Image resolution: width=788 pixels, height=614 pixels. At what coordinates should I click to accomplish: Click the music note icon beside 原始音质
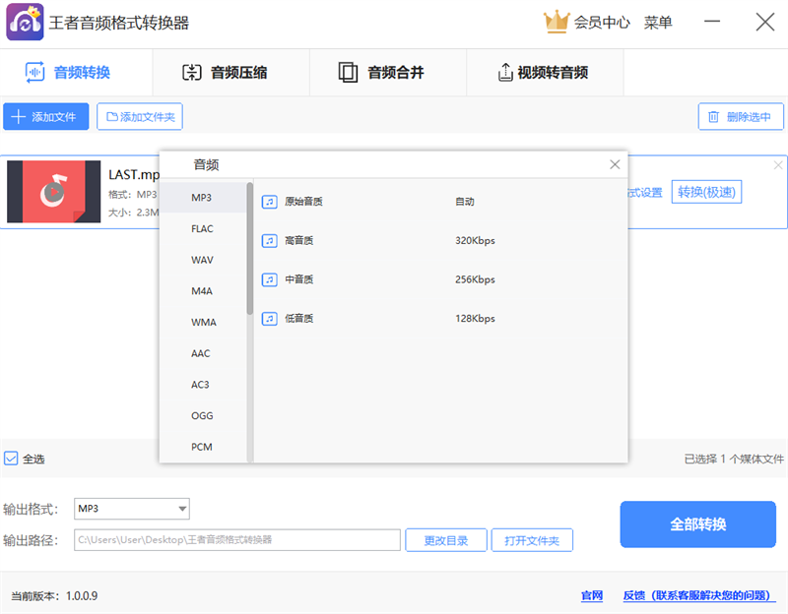coord(270,201)
